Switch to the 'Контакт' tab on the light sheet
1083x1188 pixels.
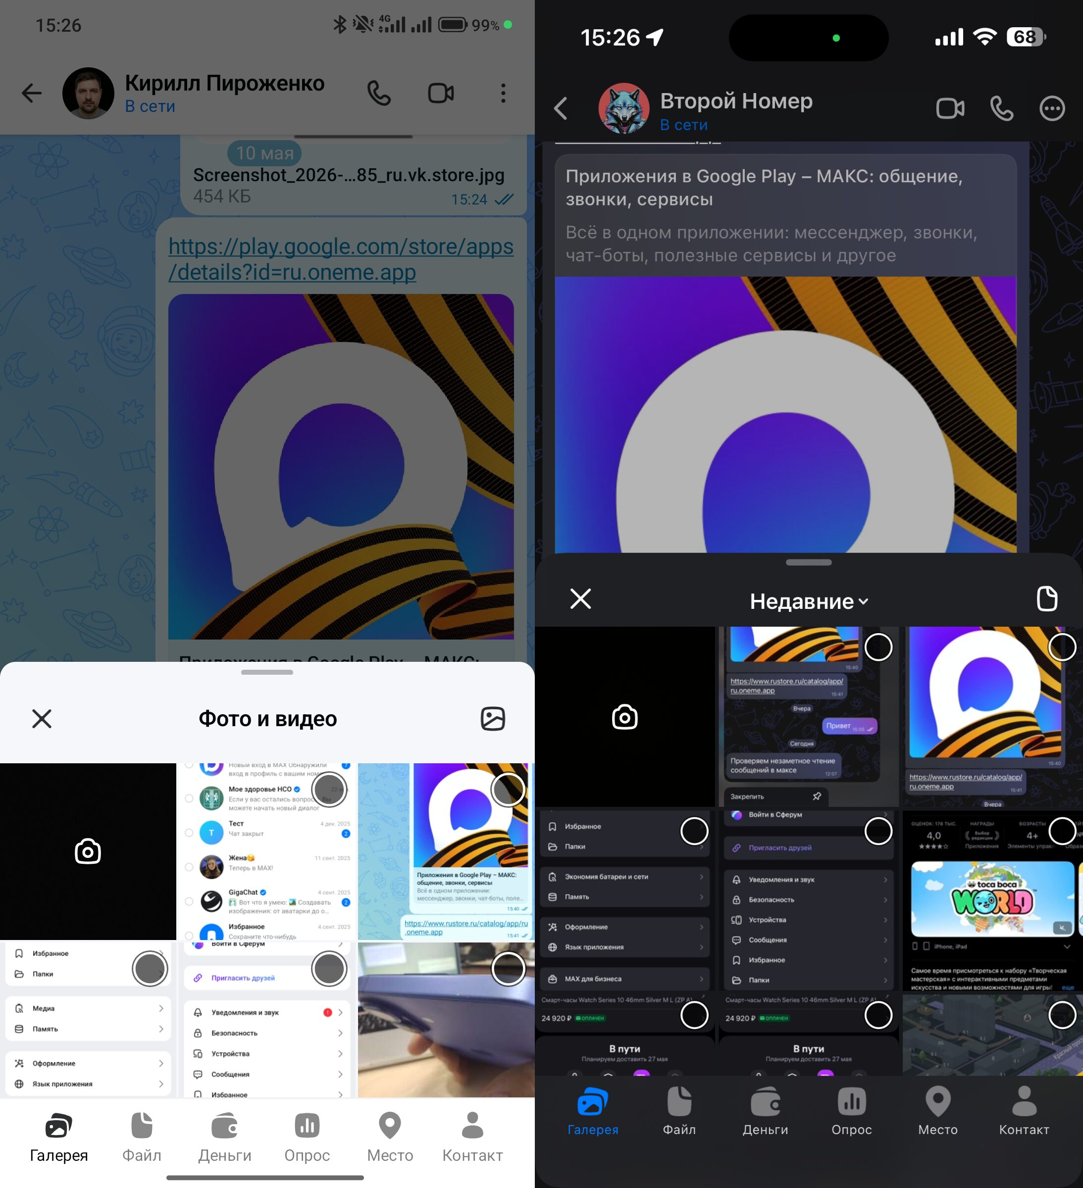coord(473,1138)
